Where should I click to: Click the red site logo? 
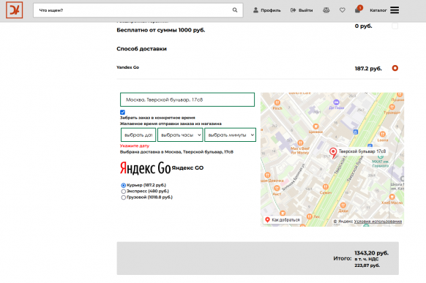coord(14,10)
